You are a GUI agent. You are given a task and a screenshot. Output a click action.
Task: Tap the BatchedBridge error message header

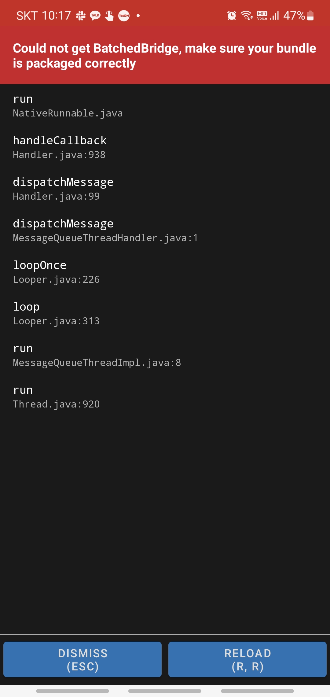pyautogui.click(x=165, y=56)
